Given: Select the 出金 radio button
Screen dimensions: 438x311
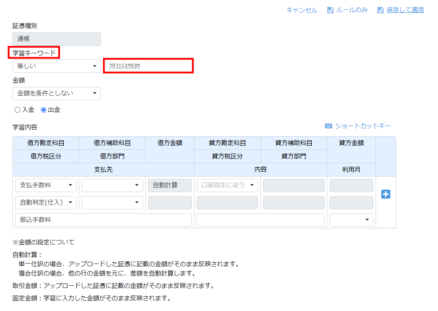Looking at the screenshot, I should [x=43, y=110].
